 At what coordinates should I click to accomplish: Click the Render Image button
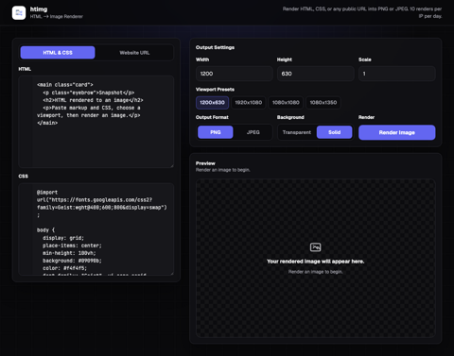pos(397,132)
